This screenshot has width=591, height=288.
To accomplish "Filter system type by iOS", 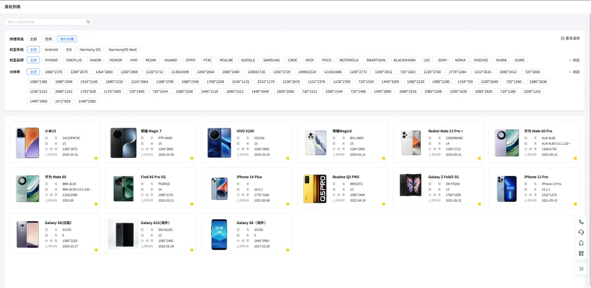I will 68,49.
